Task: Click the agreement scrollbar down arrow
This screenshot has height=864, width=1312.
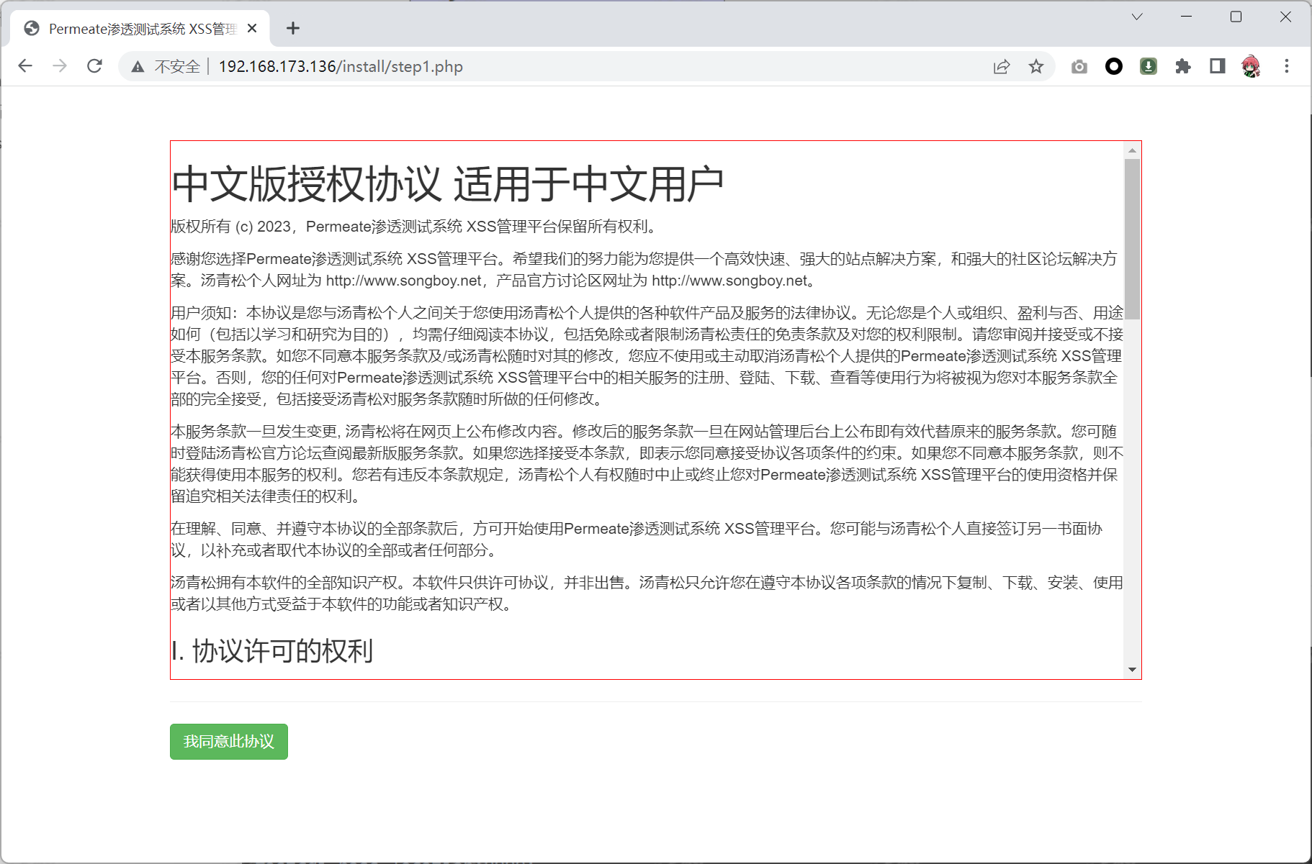Action: tap(1132, 670)
